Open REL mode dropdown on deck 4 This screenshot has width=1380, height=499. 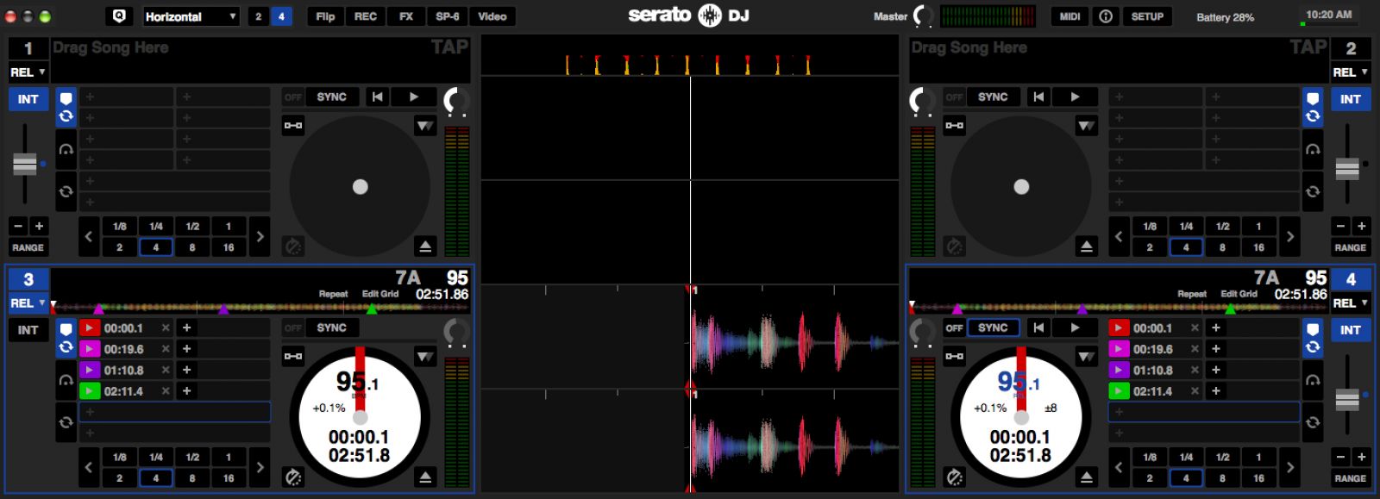coord(1351,303)
